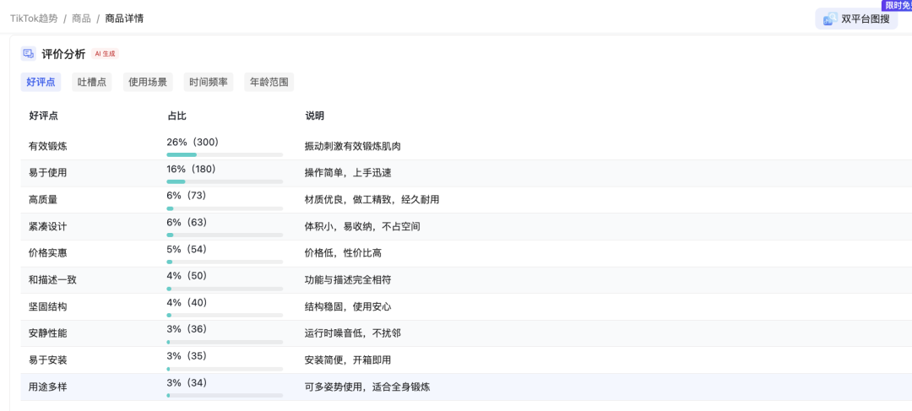Select the 易于安装 row label
The height and width of the screenshot is (411, 912).
point(47,360)
